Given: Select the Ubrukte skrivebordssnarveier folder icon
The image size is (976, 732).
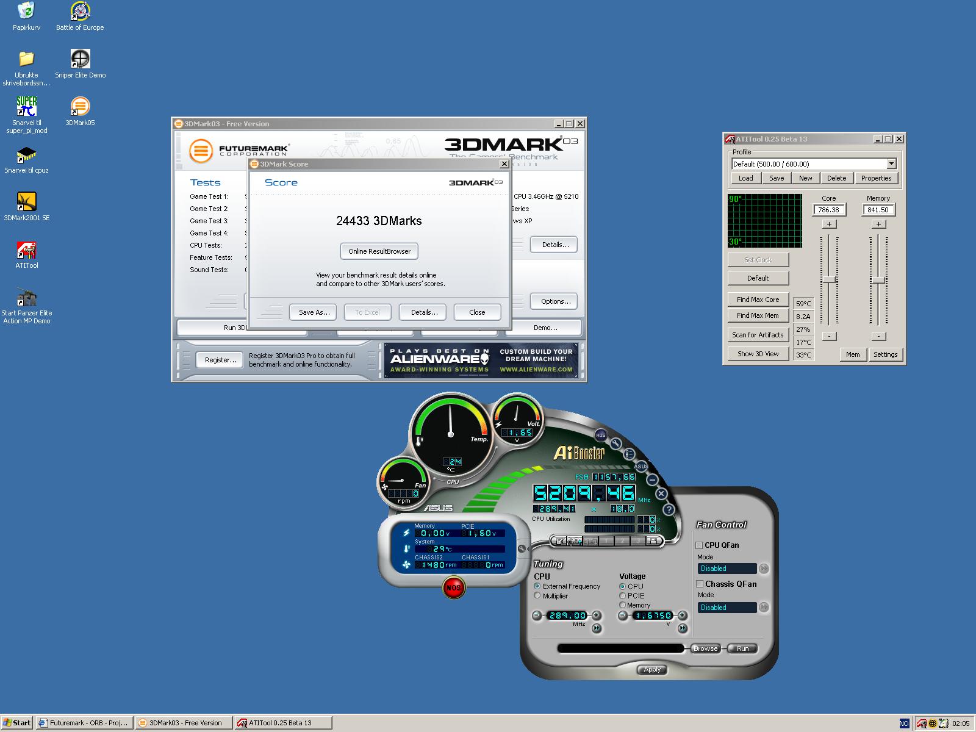Looking at the screenshot, I should click(x=26, y=68).
